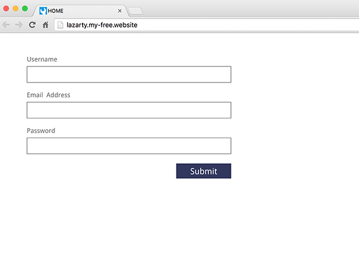
Task: Minimize the window with yellow button
Action: pyautogui.click(x=16, y=9)
